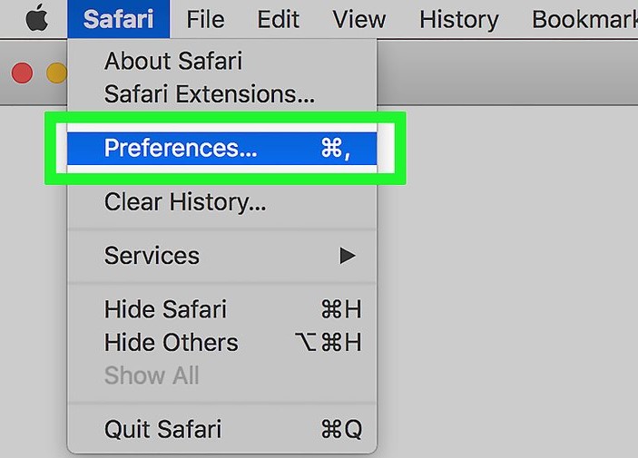Open the History menu
This screenshot has width=638, height=458.
coord(458,19)
